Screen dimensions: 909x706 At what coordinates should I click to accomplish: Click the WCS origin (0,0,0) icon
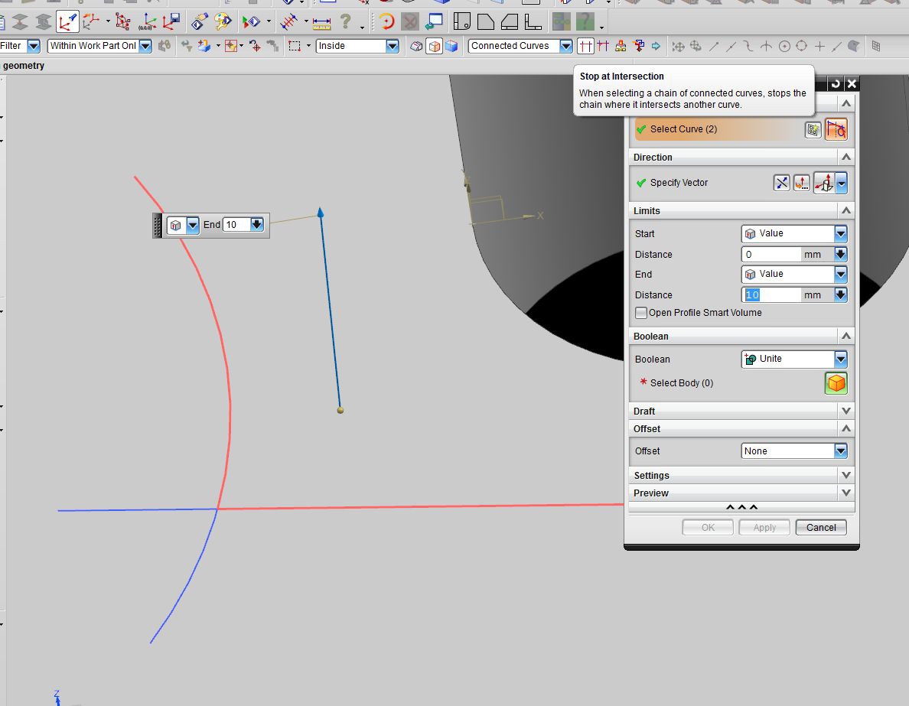(147, 22)
